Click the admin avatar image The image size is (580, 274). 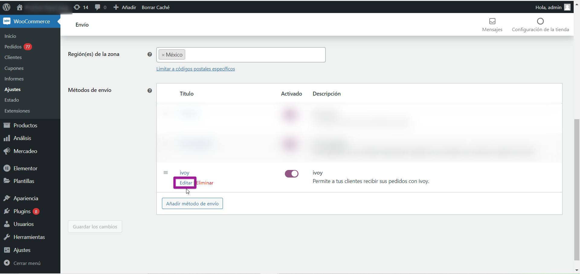(x=567, y=7)
